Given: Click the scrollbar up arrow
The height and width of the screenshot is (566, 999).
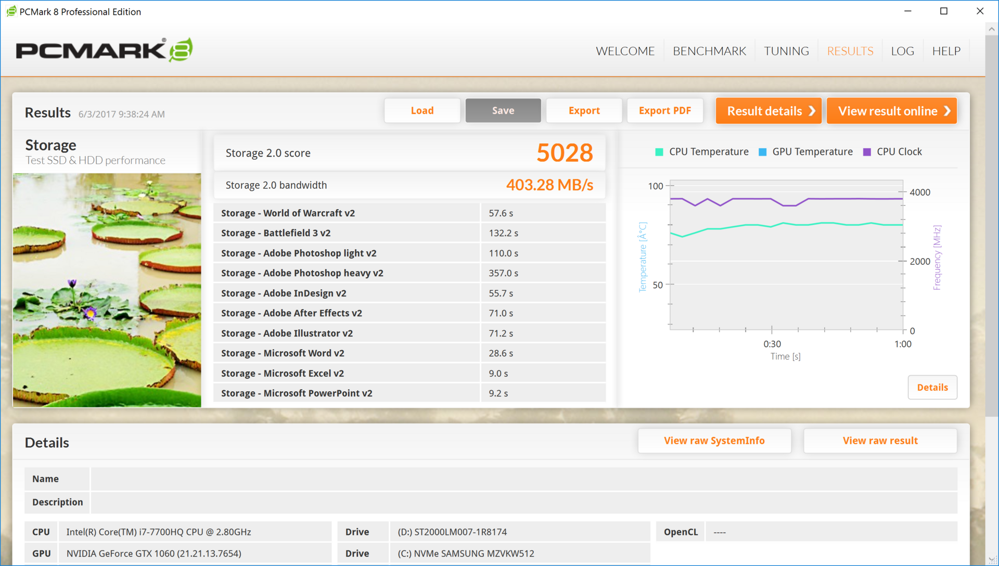Looking at the screenshot, I should (991, 29).
